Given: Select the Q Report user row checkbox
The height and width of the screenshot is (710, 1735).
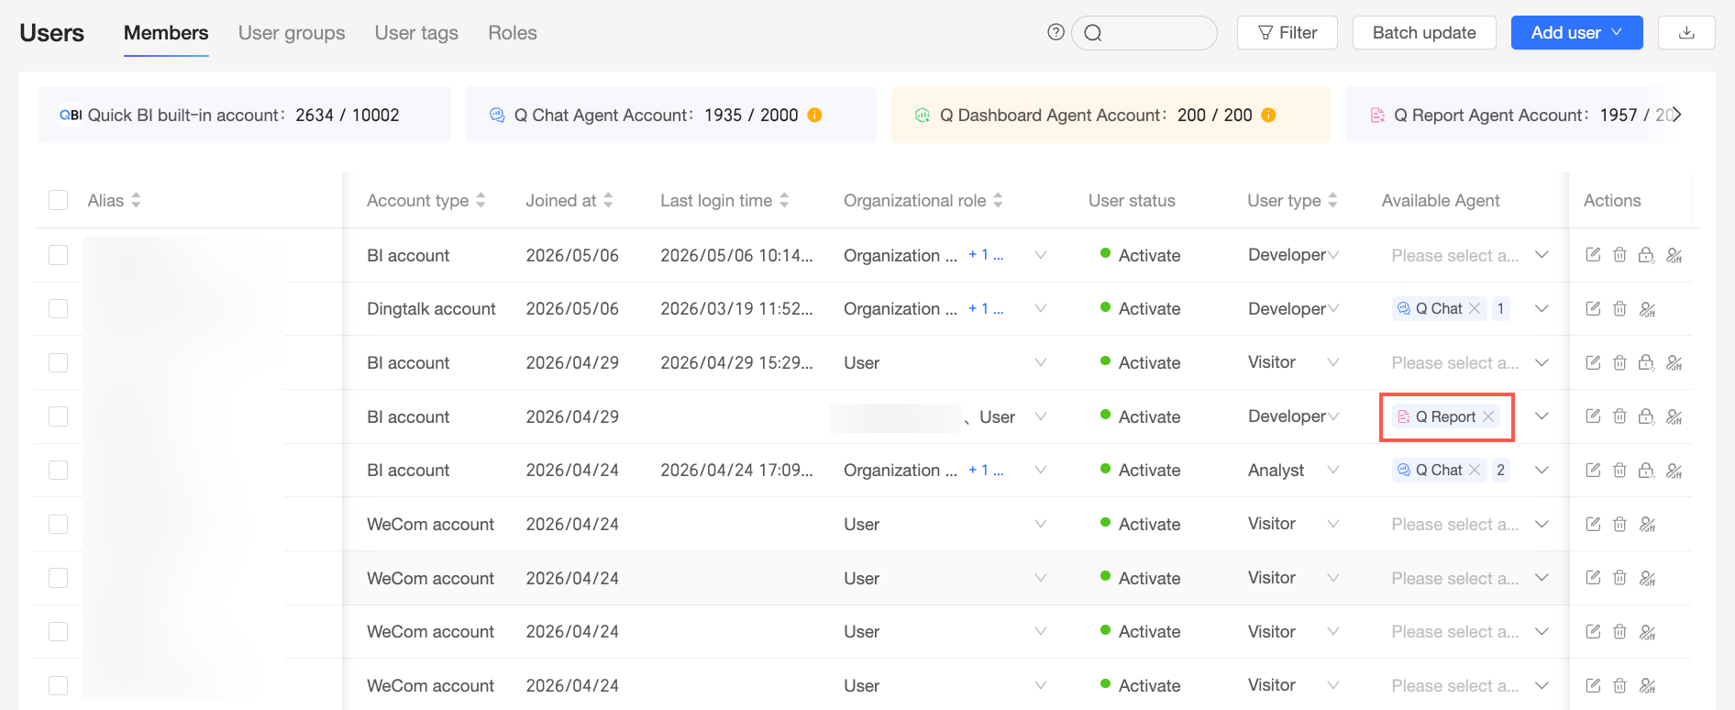Looking at the screenshot, I should (58, 416).
